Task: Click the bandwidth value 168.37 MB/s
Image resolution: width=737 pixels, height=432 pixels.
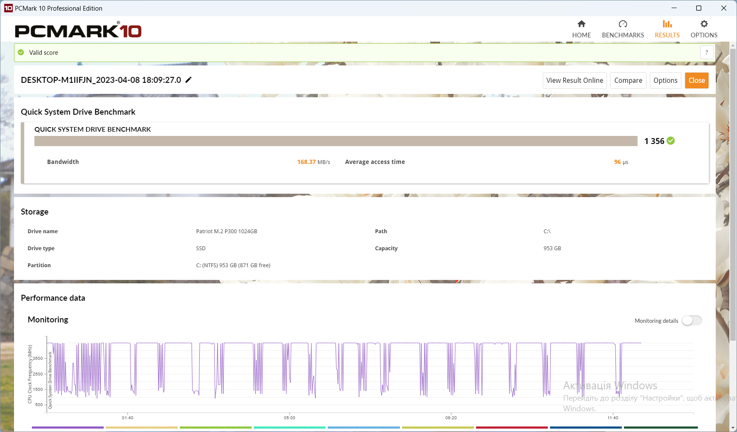Action: pyautogui.click(x=314, y=162)
